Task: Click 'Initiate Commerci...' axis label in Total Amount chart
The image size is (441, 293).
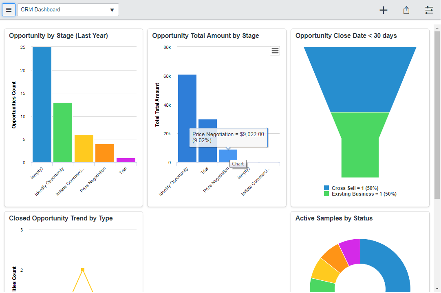Action: [x=256, y=181]
